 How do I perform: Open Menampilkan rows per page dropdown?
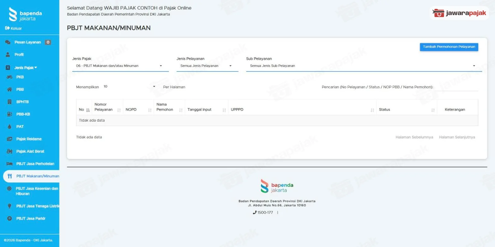pos(129,87)
